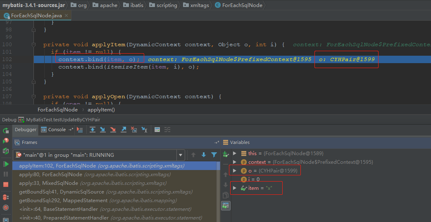Toggle Mute Breakpoints icon
The image size is (431, 222).
point(5,208)
